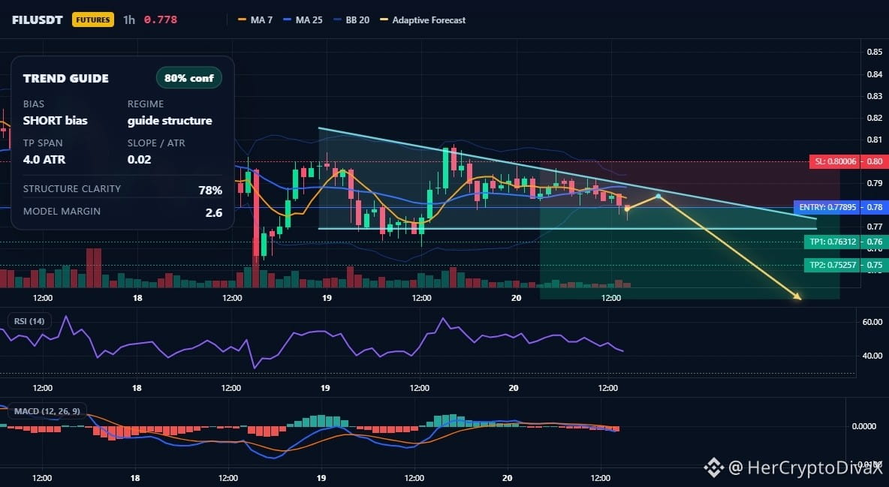Click the forecast endpoint arrowhead
Viewport: 889px width, 487px height.
[797, 296]
